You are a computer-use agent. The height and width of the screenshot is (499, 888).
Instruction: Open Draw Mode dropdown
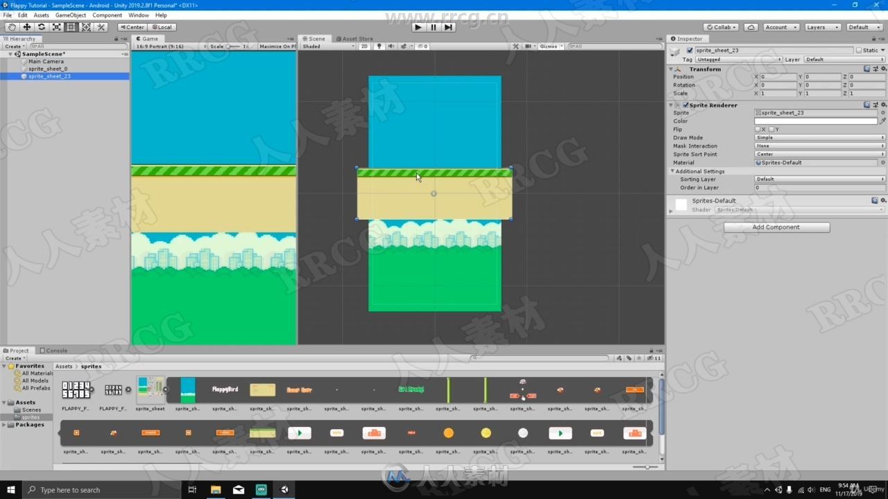[x=820, y=137]
